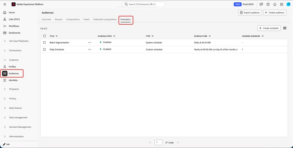The image size is (293, 148).
Task: Open the notifications bell
Action: [x=275, y=4]
